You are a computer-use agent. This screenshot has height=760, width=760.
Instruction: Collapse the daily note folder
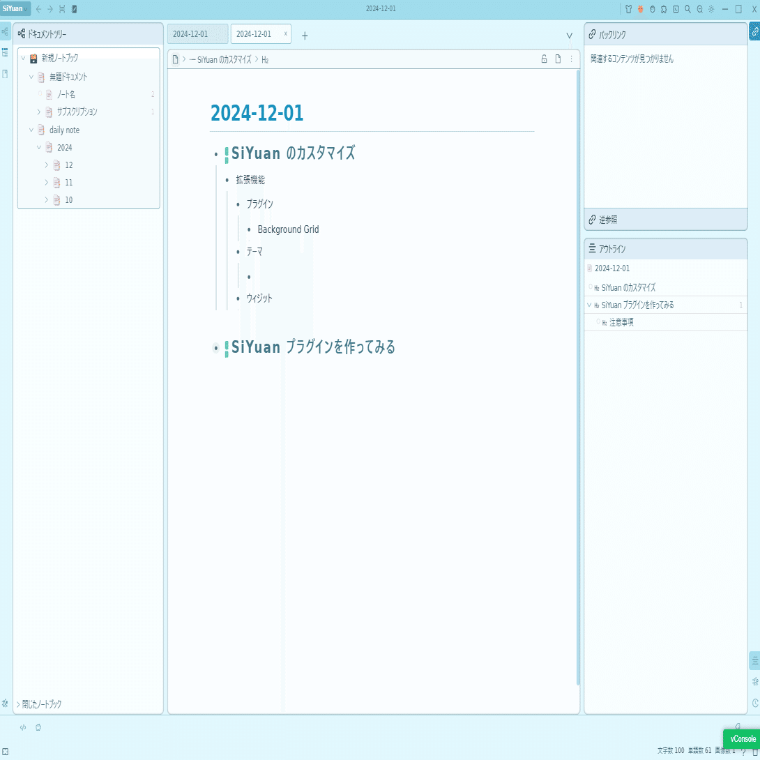click(31, 130)
